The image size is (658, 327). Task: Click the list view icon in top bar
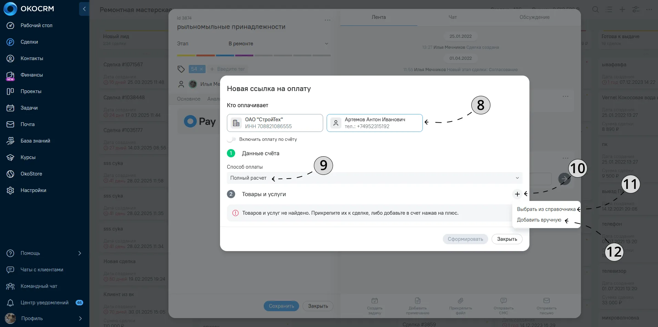[x=609, y=10]
